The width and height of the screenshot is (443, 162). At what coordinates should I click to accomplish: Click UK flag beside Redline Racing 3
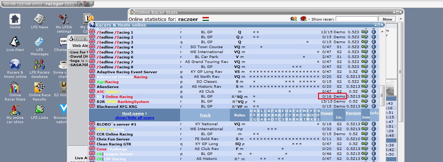(x=92, y=42)
